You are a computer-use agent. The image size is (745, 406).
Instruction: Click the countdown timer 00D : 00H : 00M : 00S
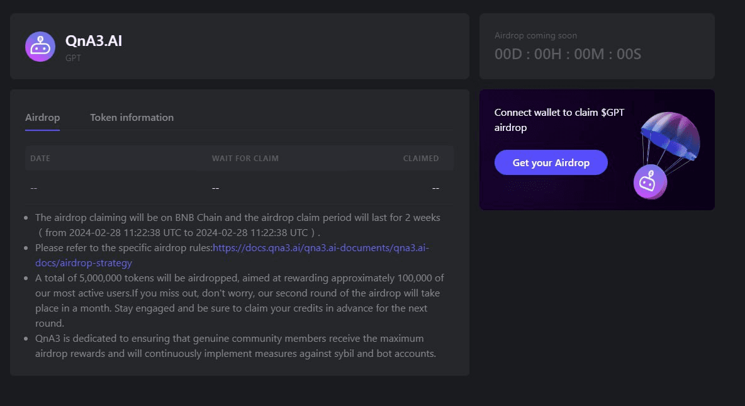click(x=568, y=54)
